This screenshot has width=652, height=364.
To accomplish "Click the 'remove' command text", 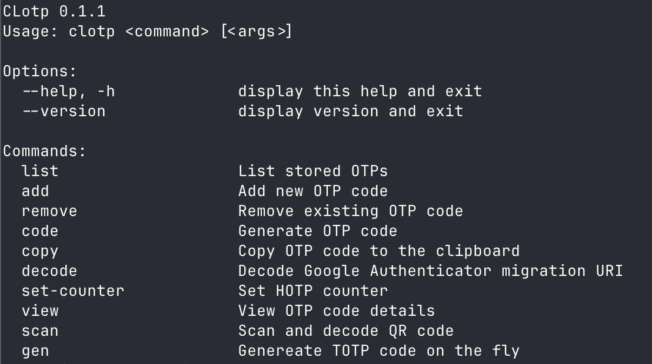I will point(49,211).
